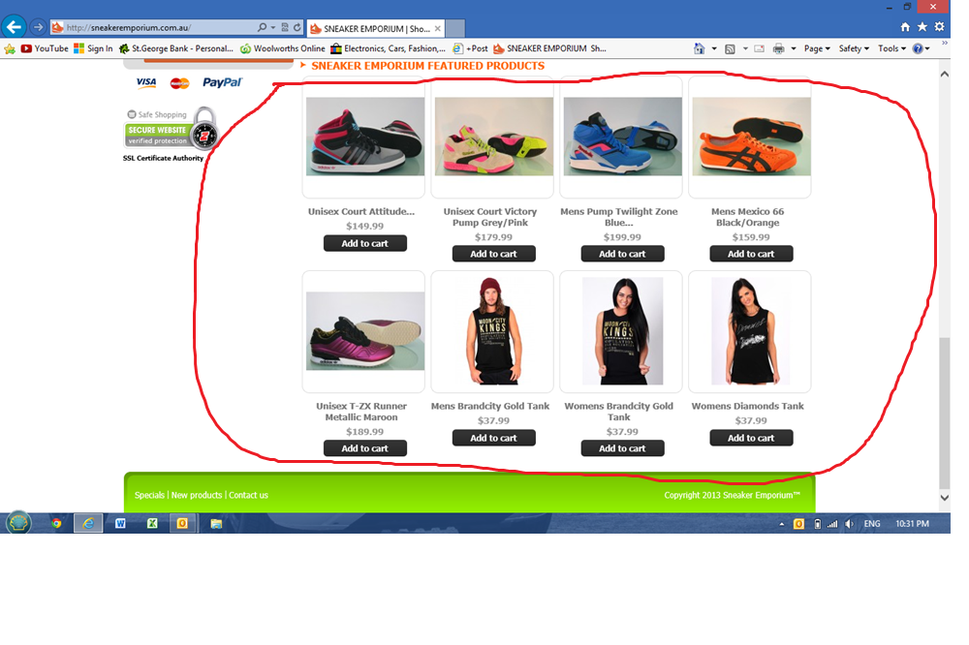The width and height of the screenshot is (969, 645).
Task: Expand the Help dropdown arrow
Action: point(927,48)
